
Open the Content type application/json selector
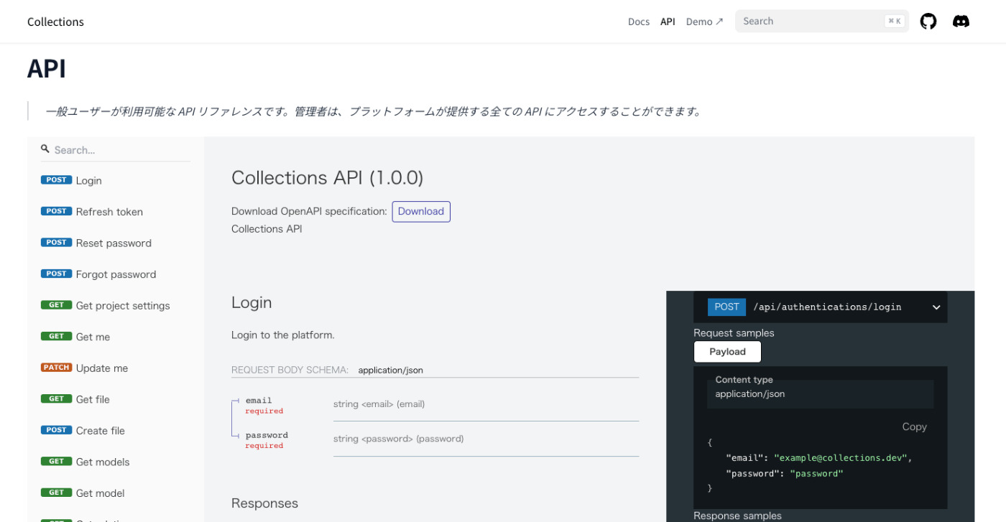[x=820, y=394]
